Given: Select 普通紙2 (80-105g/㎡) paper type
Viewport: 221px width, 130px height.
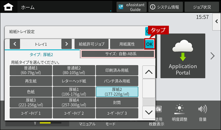Looking at the screenshot, I should (74, 70).
